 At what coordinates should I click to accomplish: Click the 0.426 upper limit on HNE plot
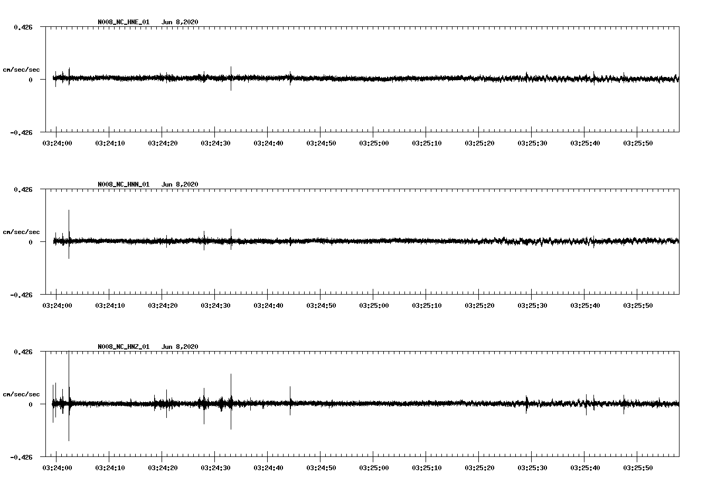23,27
